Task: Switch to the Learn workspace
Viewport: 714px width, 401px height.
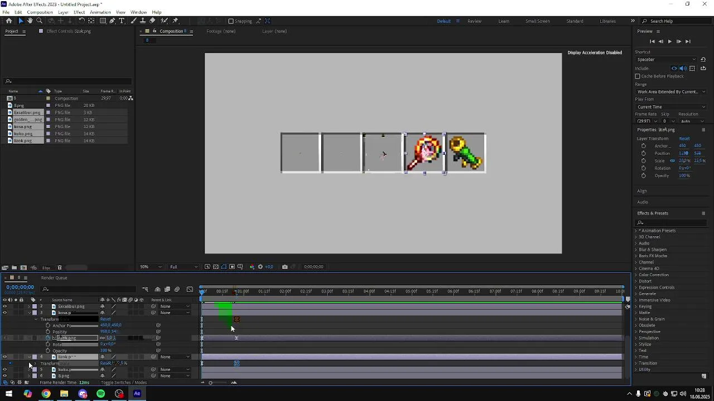Action: tap(504, 21)
